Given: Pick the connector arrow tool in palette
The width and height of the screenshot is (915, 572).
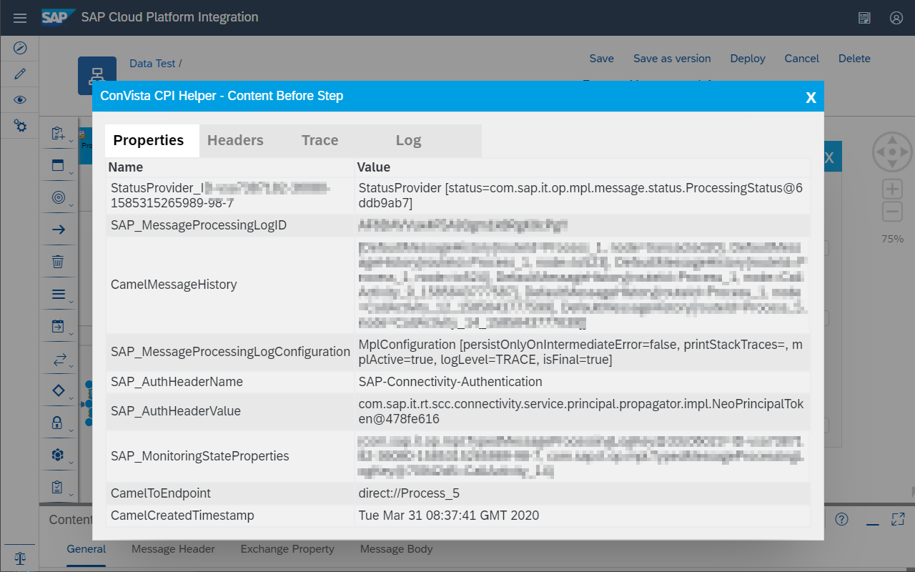Looking at the screenshot, I should tap(59, 230).
